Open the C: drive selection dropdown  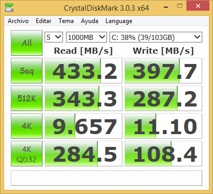point(156,37)
